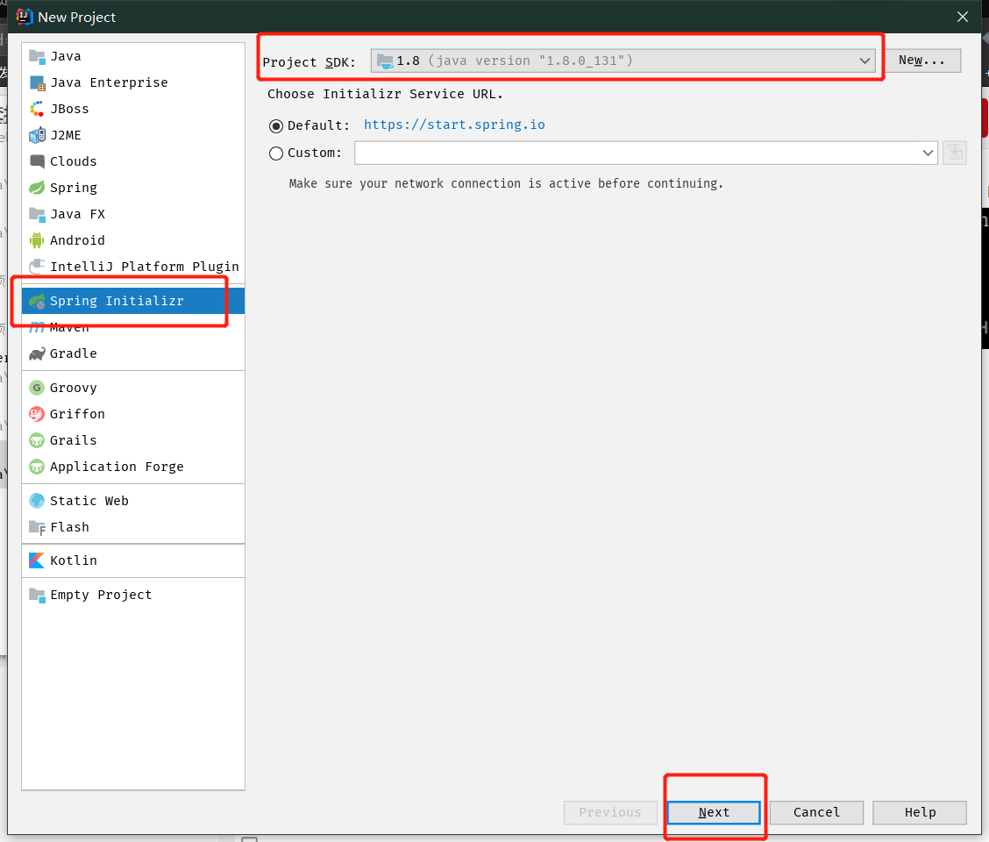Image resolution: width=989 pixels, height=842 pixels.
Task: Click the IntelliJ IDEA logo in title bar
Action: pyautogui.click(x=24, y=17)
